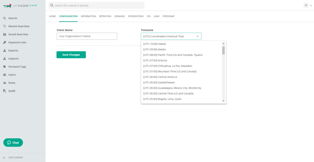Click the timezone list scrollbar down arrow
Image resolution: width=314 pixels, height=162 pixels.
click(x=224, y=101)
